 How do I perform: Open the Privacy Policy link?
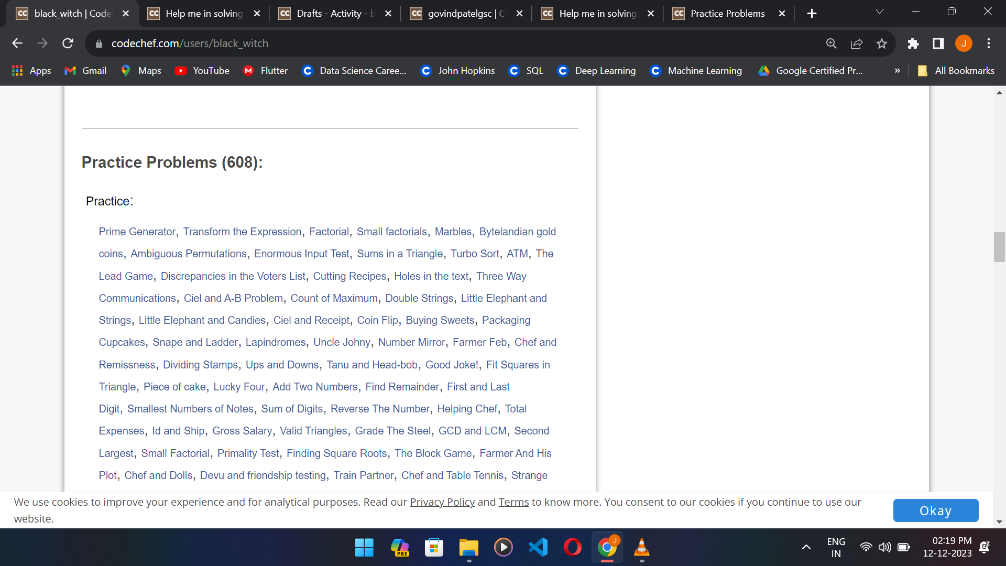click(x=442, y=502)
